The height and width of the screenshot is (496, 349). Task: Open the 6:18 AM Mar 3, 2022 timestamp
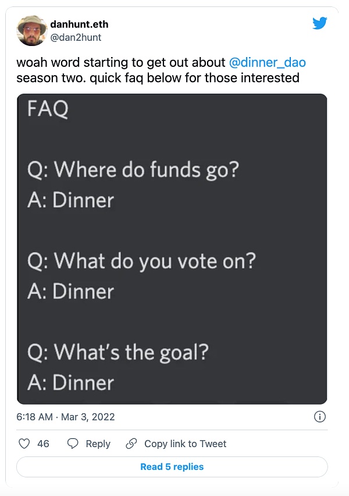pyautogui.click(x=66, y=417)
